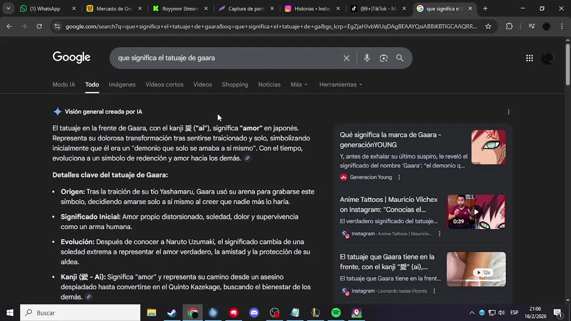Reload the page
This screenshot has height=321, width=571.
pos(39,26)
